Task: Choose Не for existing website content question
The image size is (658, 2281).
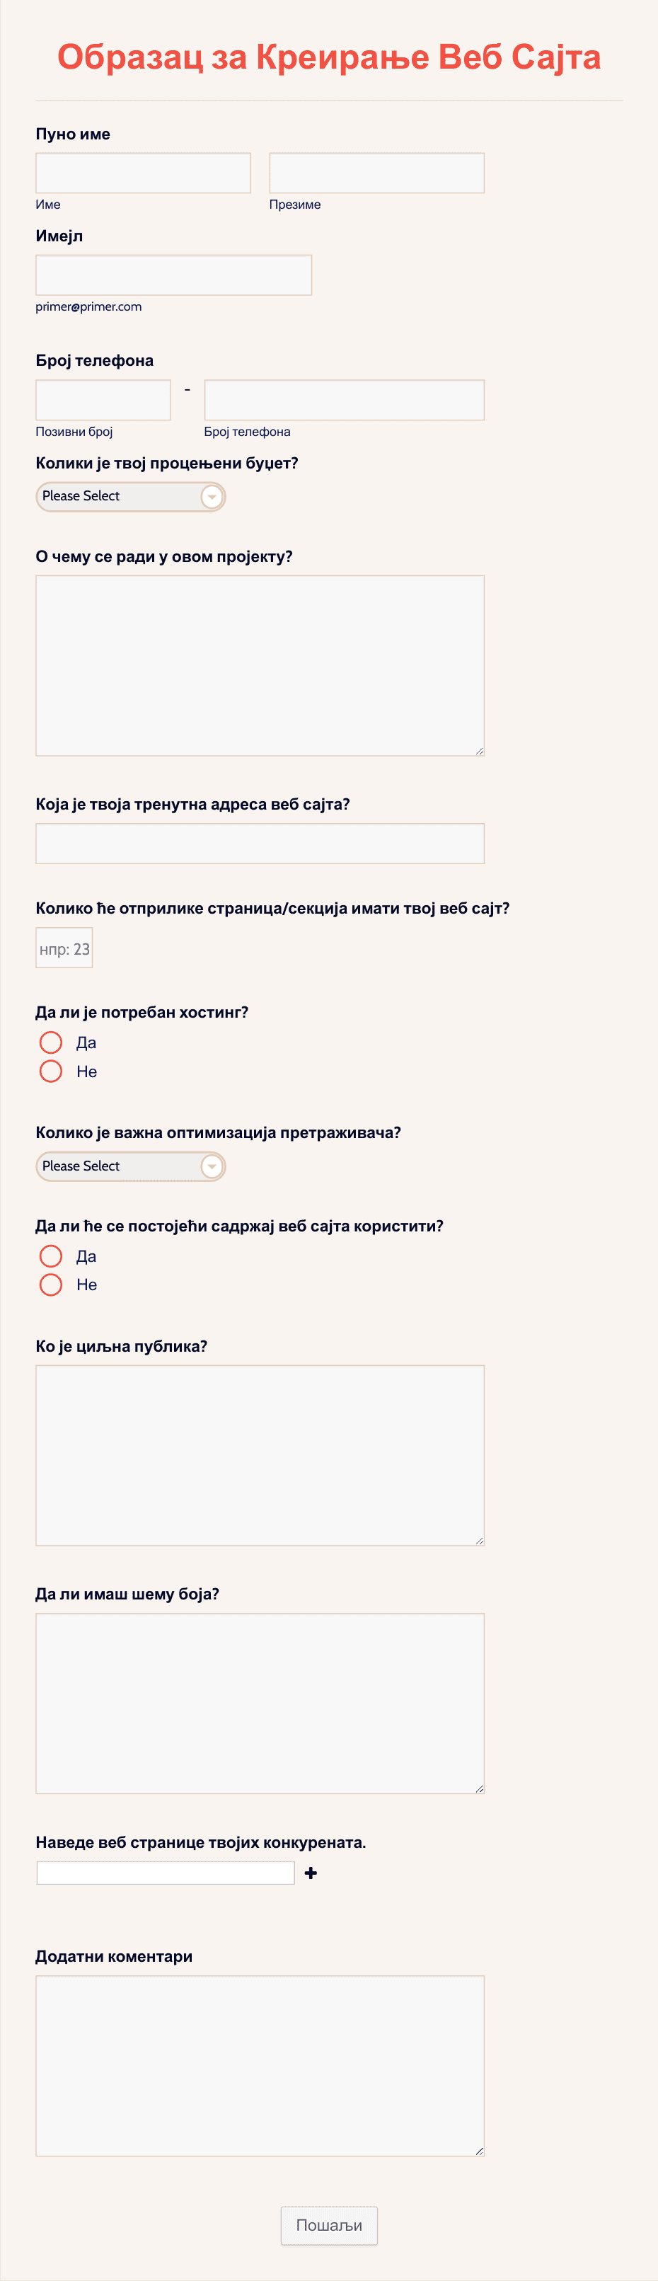Action: [x=50, y=1284]
